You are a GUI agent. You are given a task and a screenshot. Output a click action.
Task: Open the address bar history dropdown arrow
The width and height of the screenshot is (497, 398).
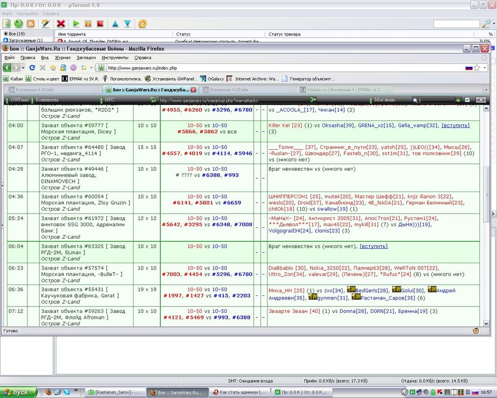point(485,67)
